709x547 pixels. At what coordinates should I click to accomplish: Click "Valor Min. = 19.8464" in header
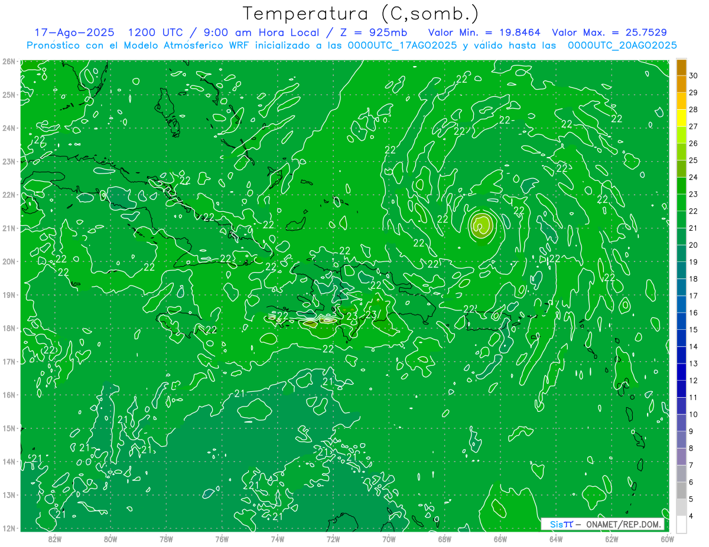pyautogui.click(x=484, y=32)
